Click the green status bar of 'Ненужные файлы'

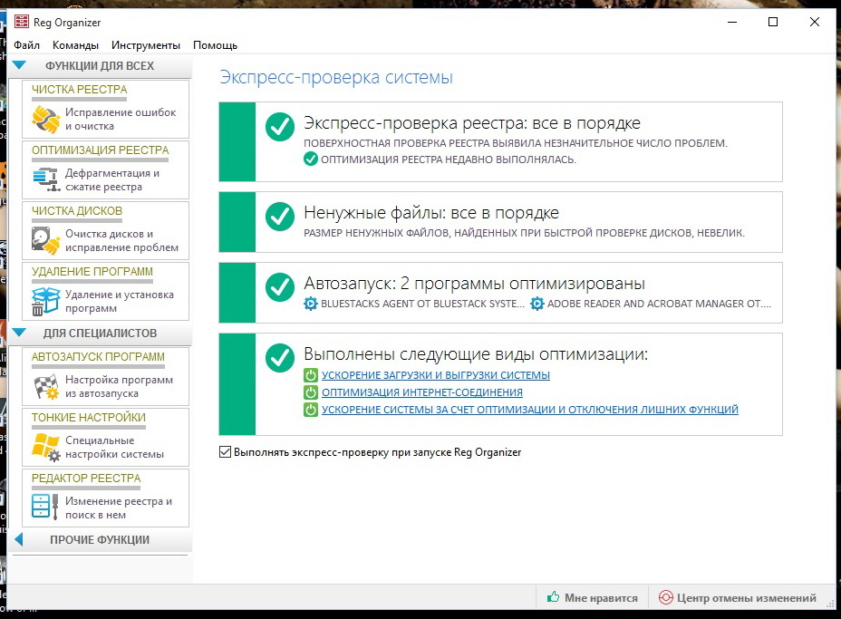click(x=237, y=222)
